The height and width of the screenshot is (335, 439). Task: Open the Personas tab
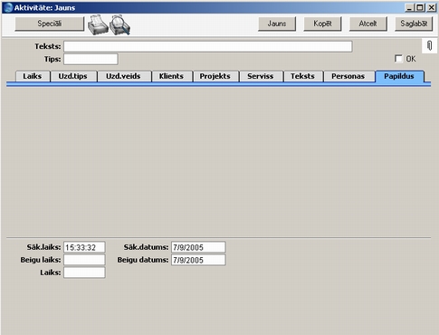coord(348,76)
